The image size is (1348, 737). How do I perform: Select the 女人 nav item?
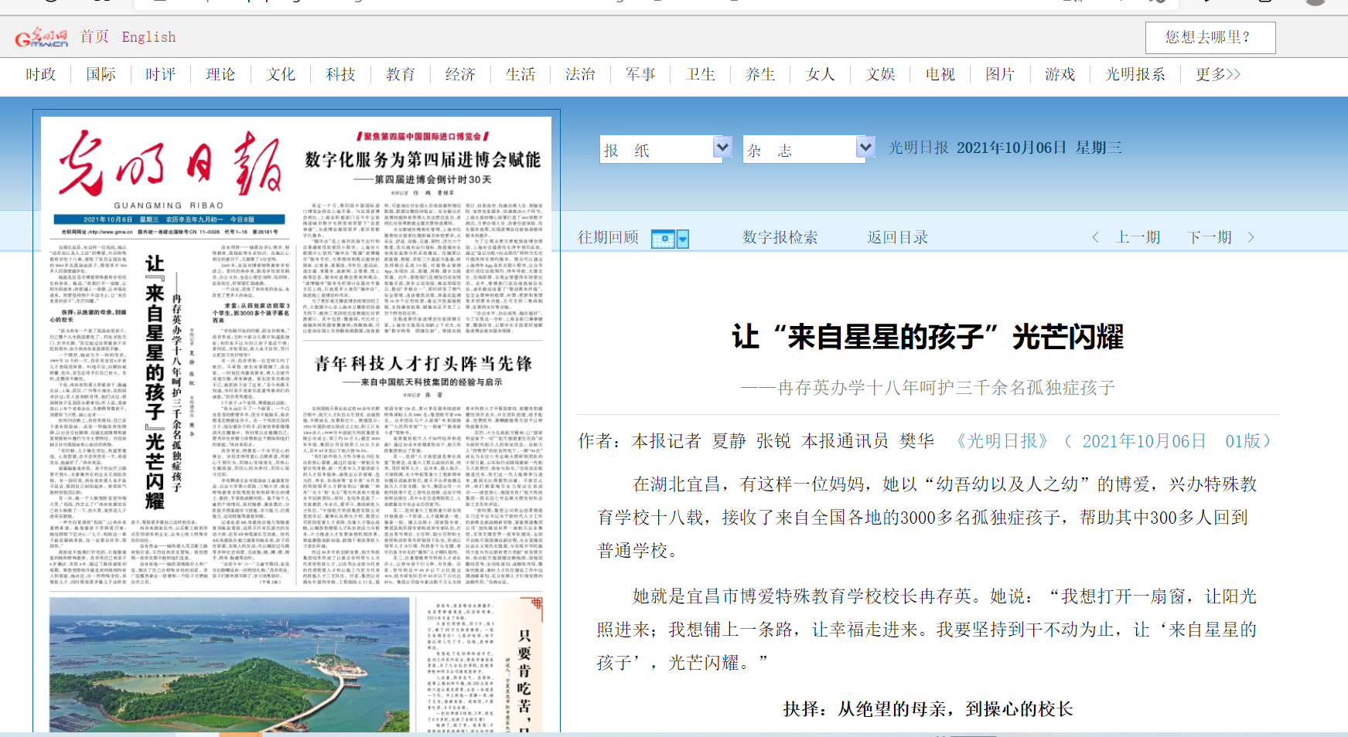(820, 74)
